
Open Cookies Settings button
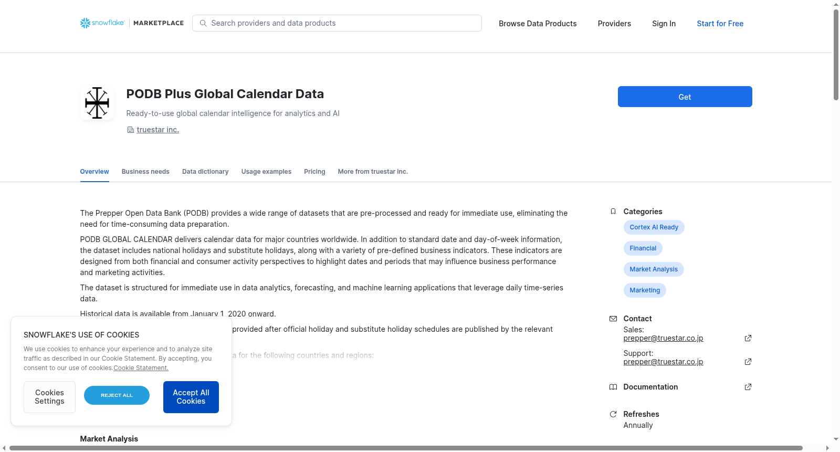49,397
